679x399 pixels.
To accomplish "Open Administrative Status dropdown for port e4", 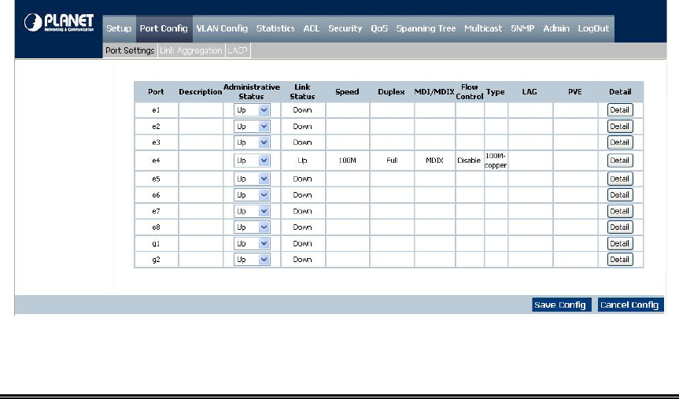I will pos(252,161).
